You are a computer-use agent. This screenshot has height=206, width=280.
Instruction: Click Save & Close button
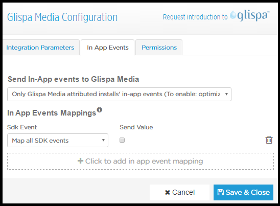pos(243,192)
